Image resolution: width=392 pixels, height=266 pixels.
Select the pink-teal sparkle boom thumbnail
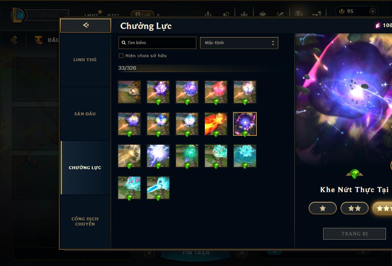[x=129, y=188]
